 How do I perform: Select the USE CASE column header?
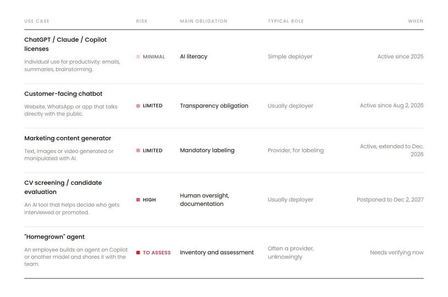pyautogui.click(x=37, y=21)
